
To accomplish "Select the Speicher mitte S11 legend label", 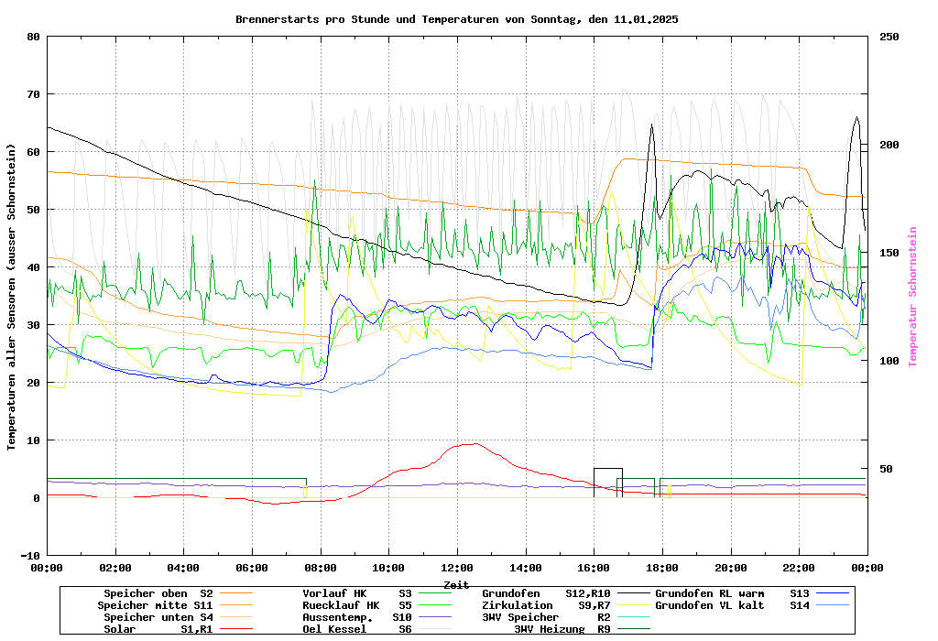I will point(155,605).
